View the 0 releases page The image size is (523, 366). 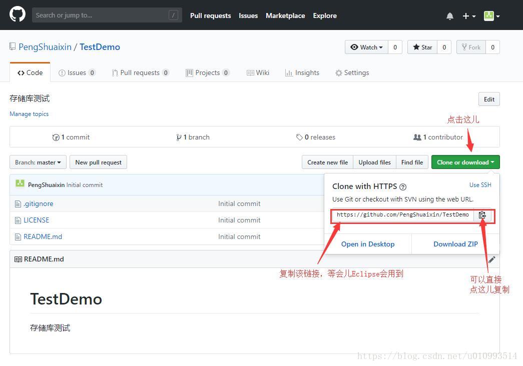[315, 137]
